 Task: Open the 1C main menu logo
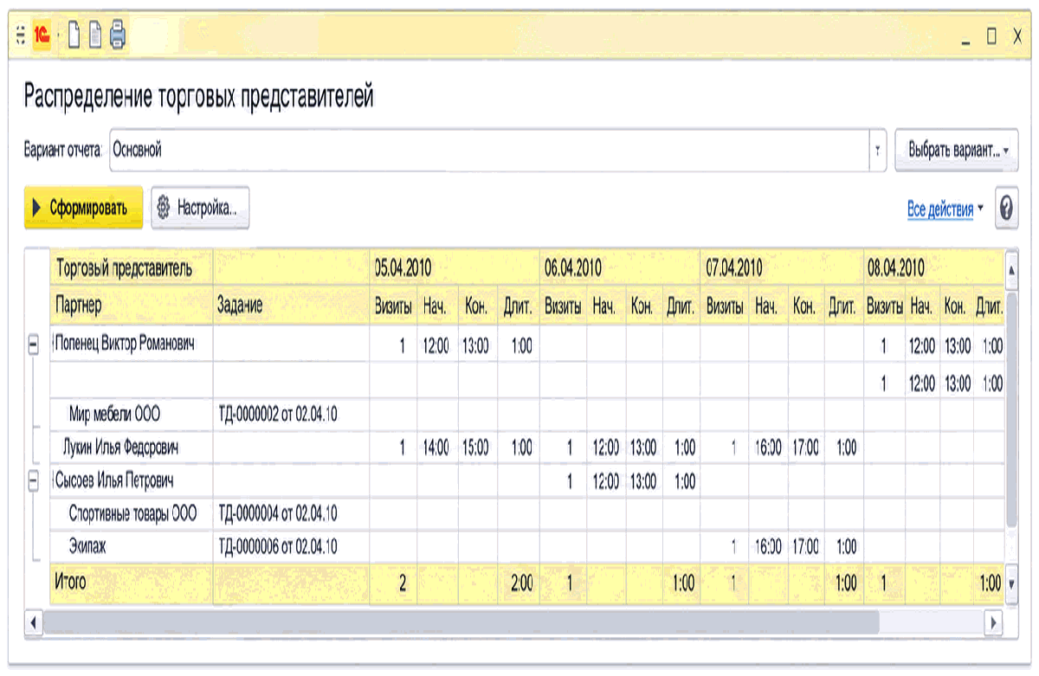pos(41,35)
